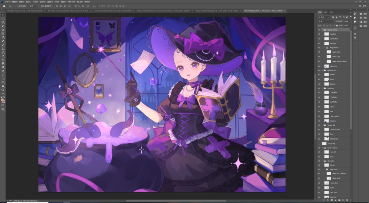Collapse the Decorations group

(x=323, y=70)
